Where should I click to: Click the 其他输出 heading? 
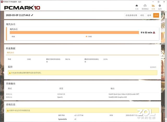pyautogui.click(x=11, y=84)
